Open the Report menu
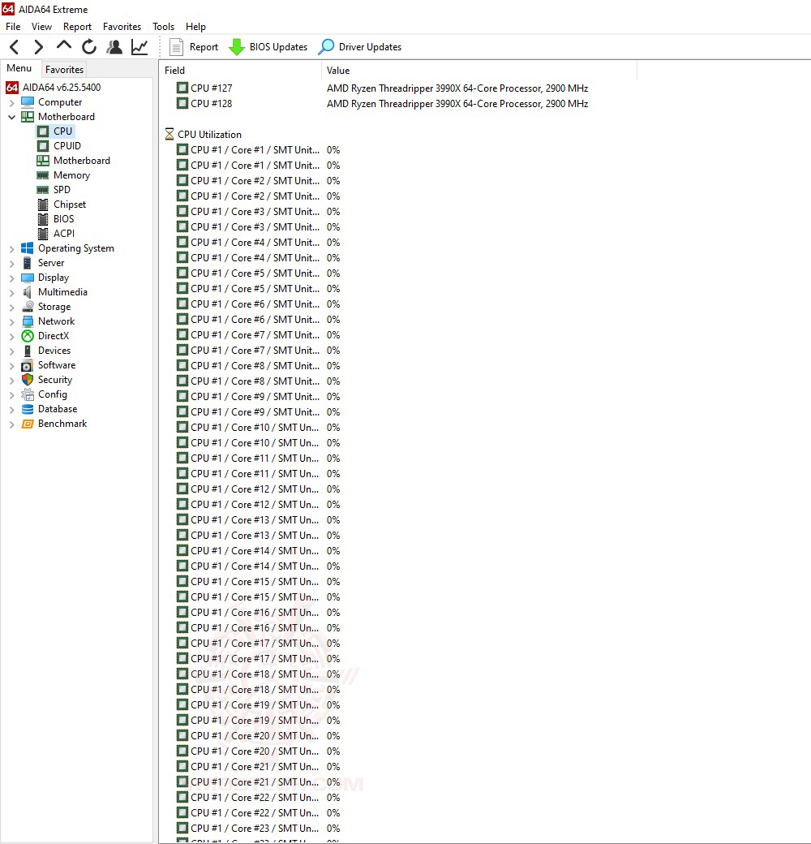 click(77, 27)
